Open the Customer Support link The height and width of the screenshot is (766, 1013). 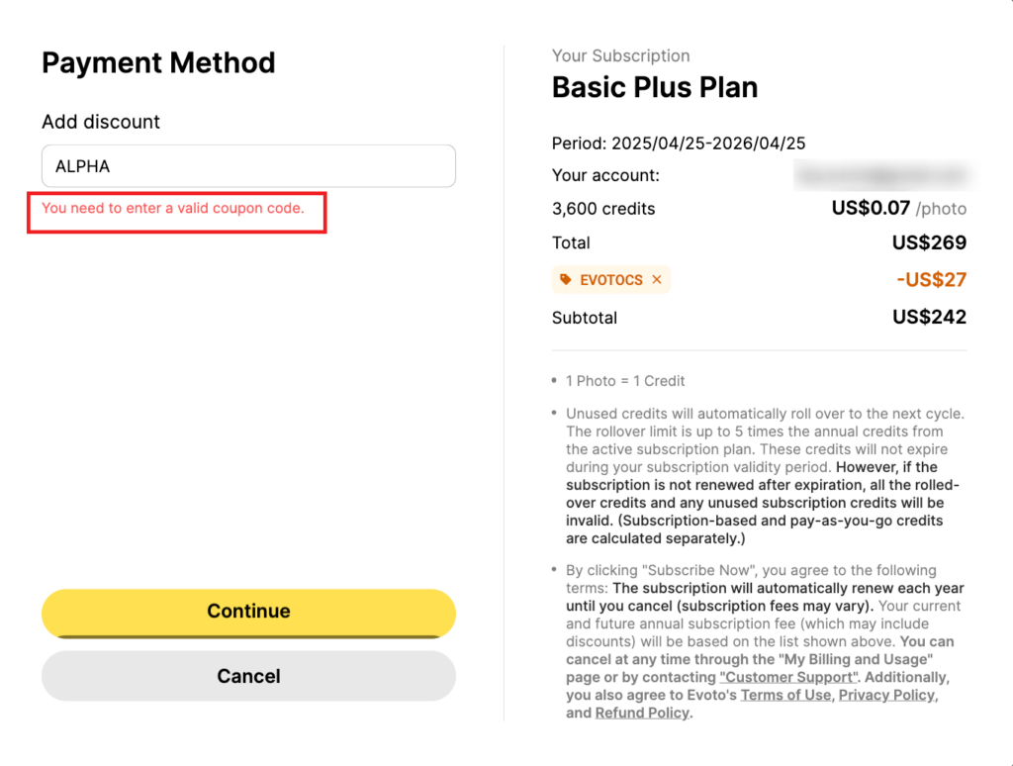(788, 677)
